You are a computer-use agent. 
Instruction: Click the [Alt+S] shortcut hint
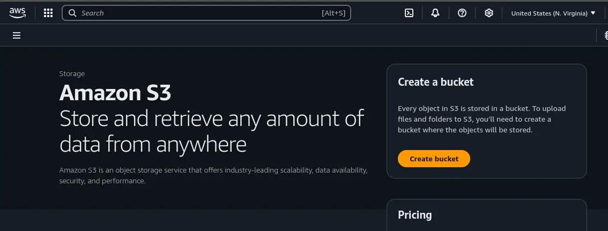333,13
